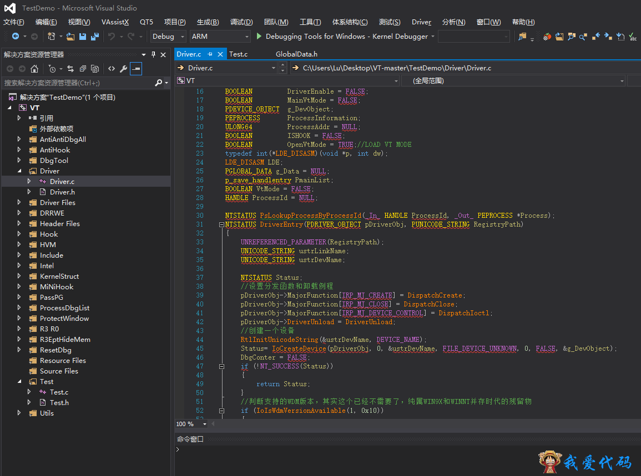Open the Driver menu
The image size is (641, 476).
pyautogui.click(x=421, y=22)
